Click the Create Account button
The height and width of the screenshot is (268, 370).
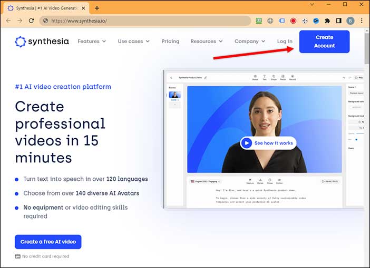[x=324, y=42]
